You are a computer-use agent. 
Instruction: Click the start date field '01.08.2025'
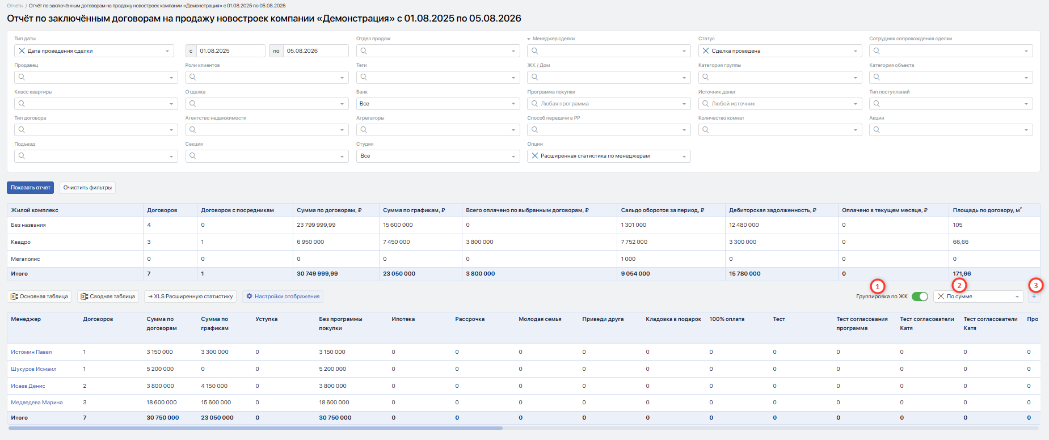coord(230,51)
